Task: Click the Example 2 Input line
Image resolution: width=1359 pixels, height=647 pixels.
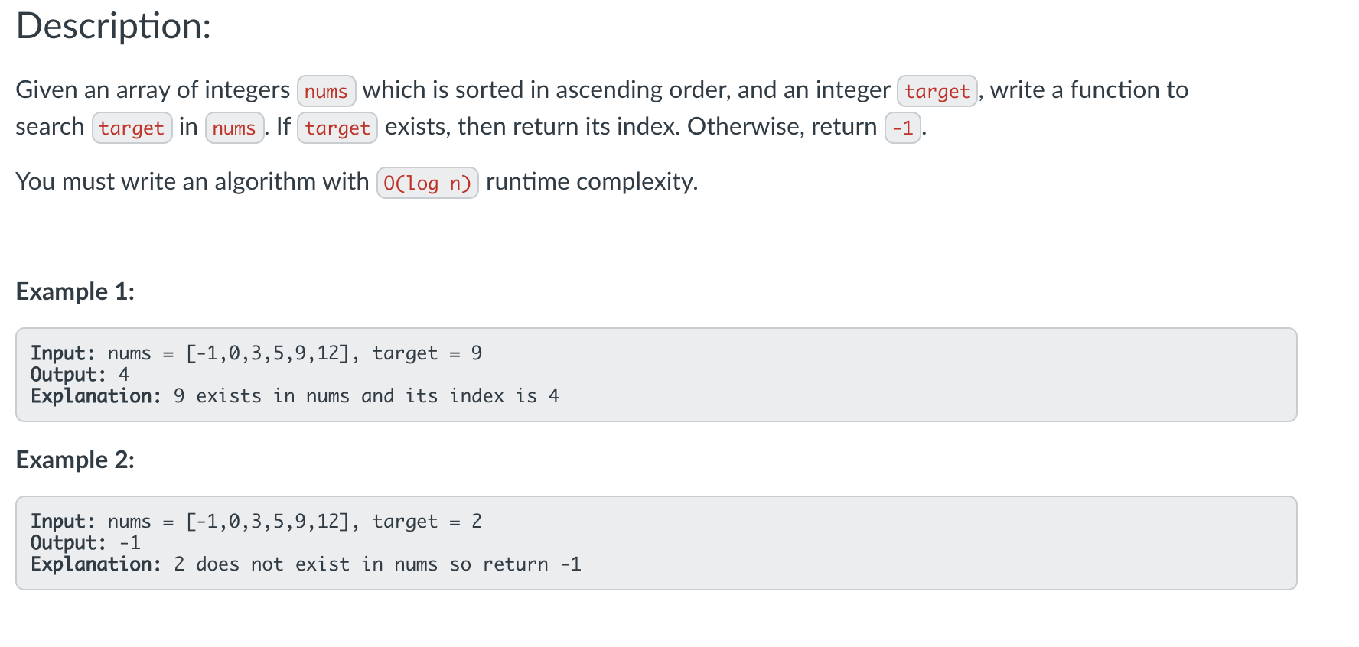Action: pos(256,522)
